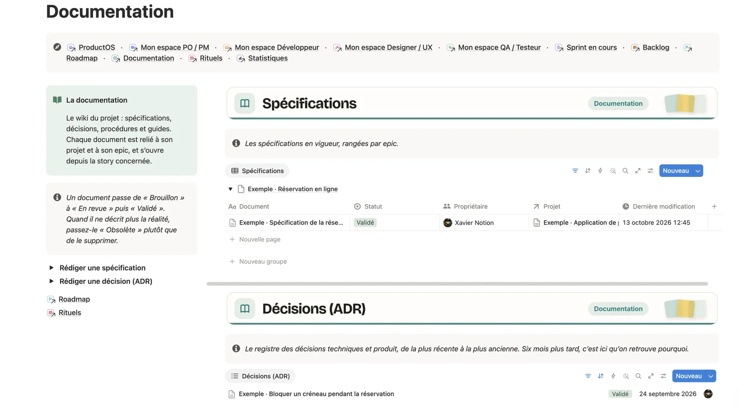
Task: Filter the Spécifications database view
Action: click(575, 171)
